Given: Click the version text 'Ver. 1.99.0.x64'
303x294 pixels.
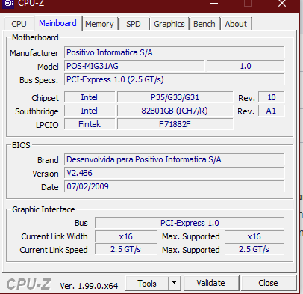Looking at the screenshot, I should (x=89, y=286).
